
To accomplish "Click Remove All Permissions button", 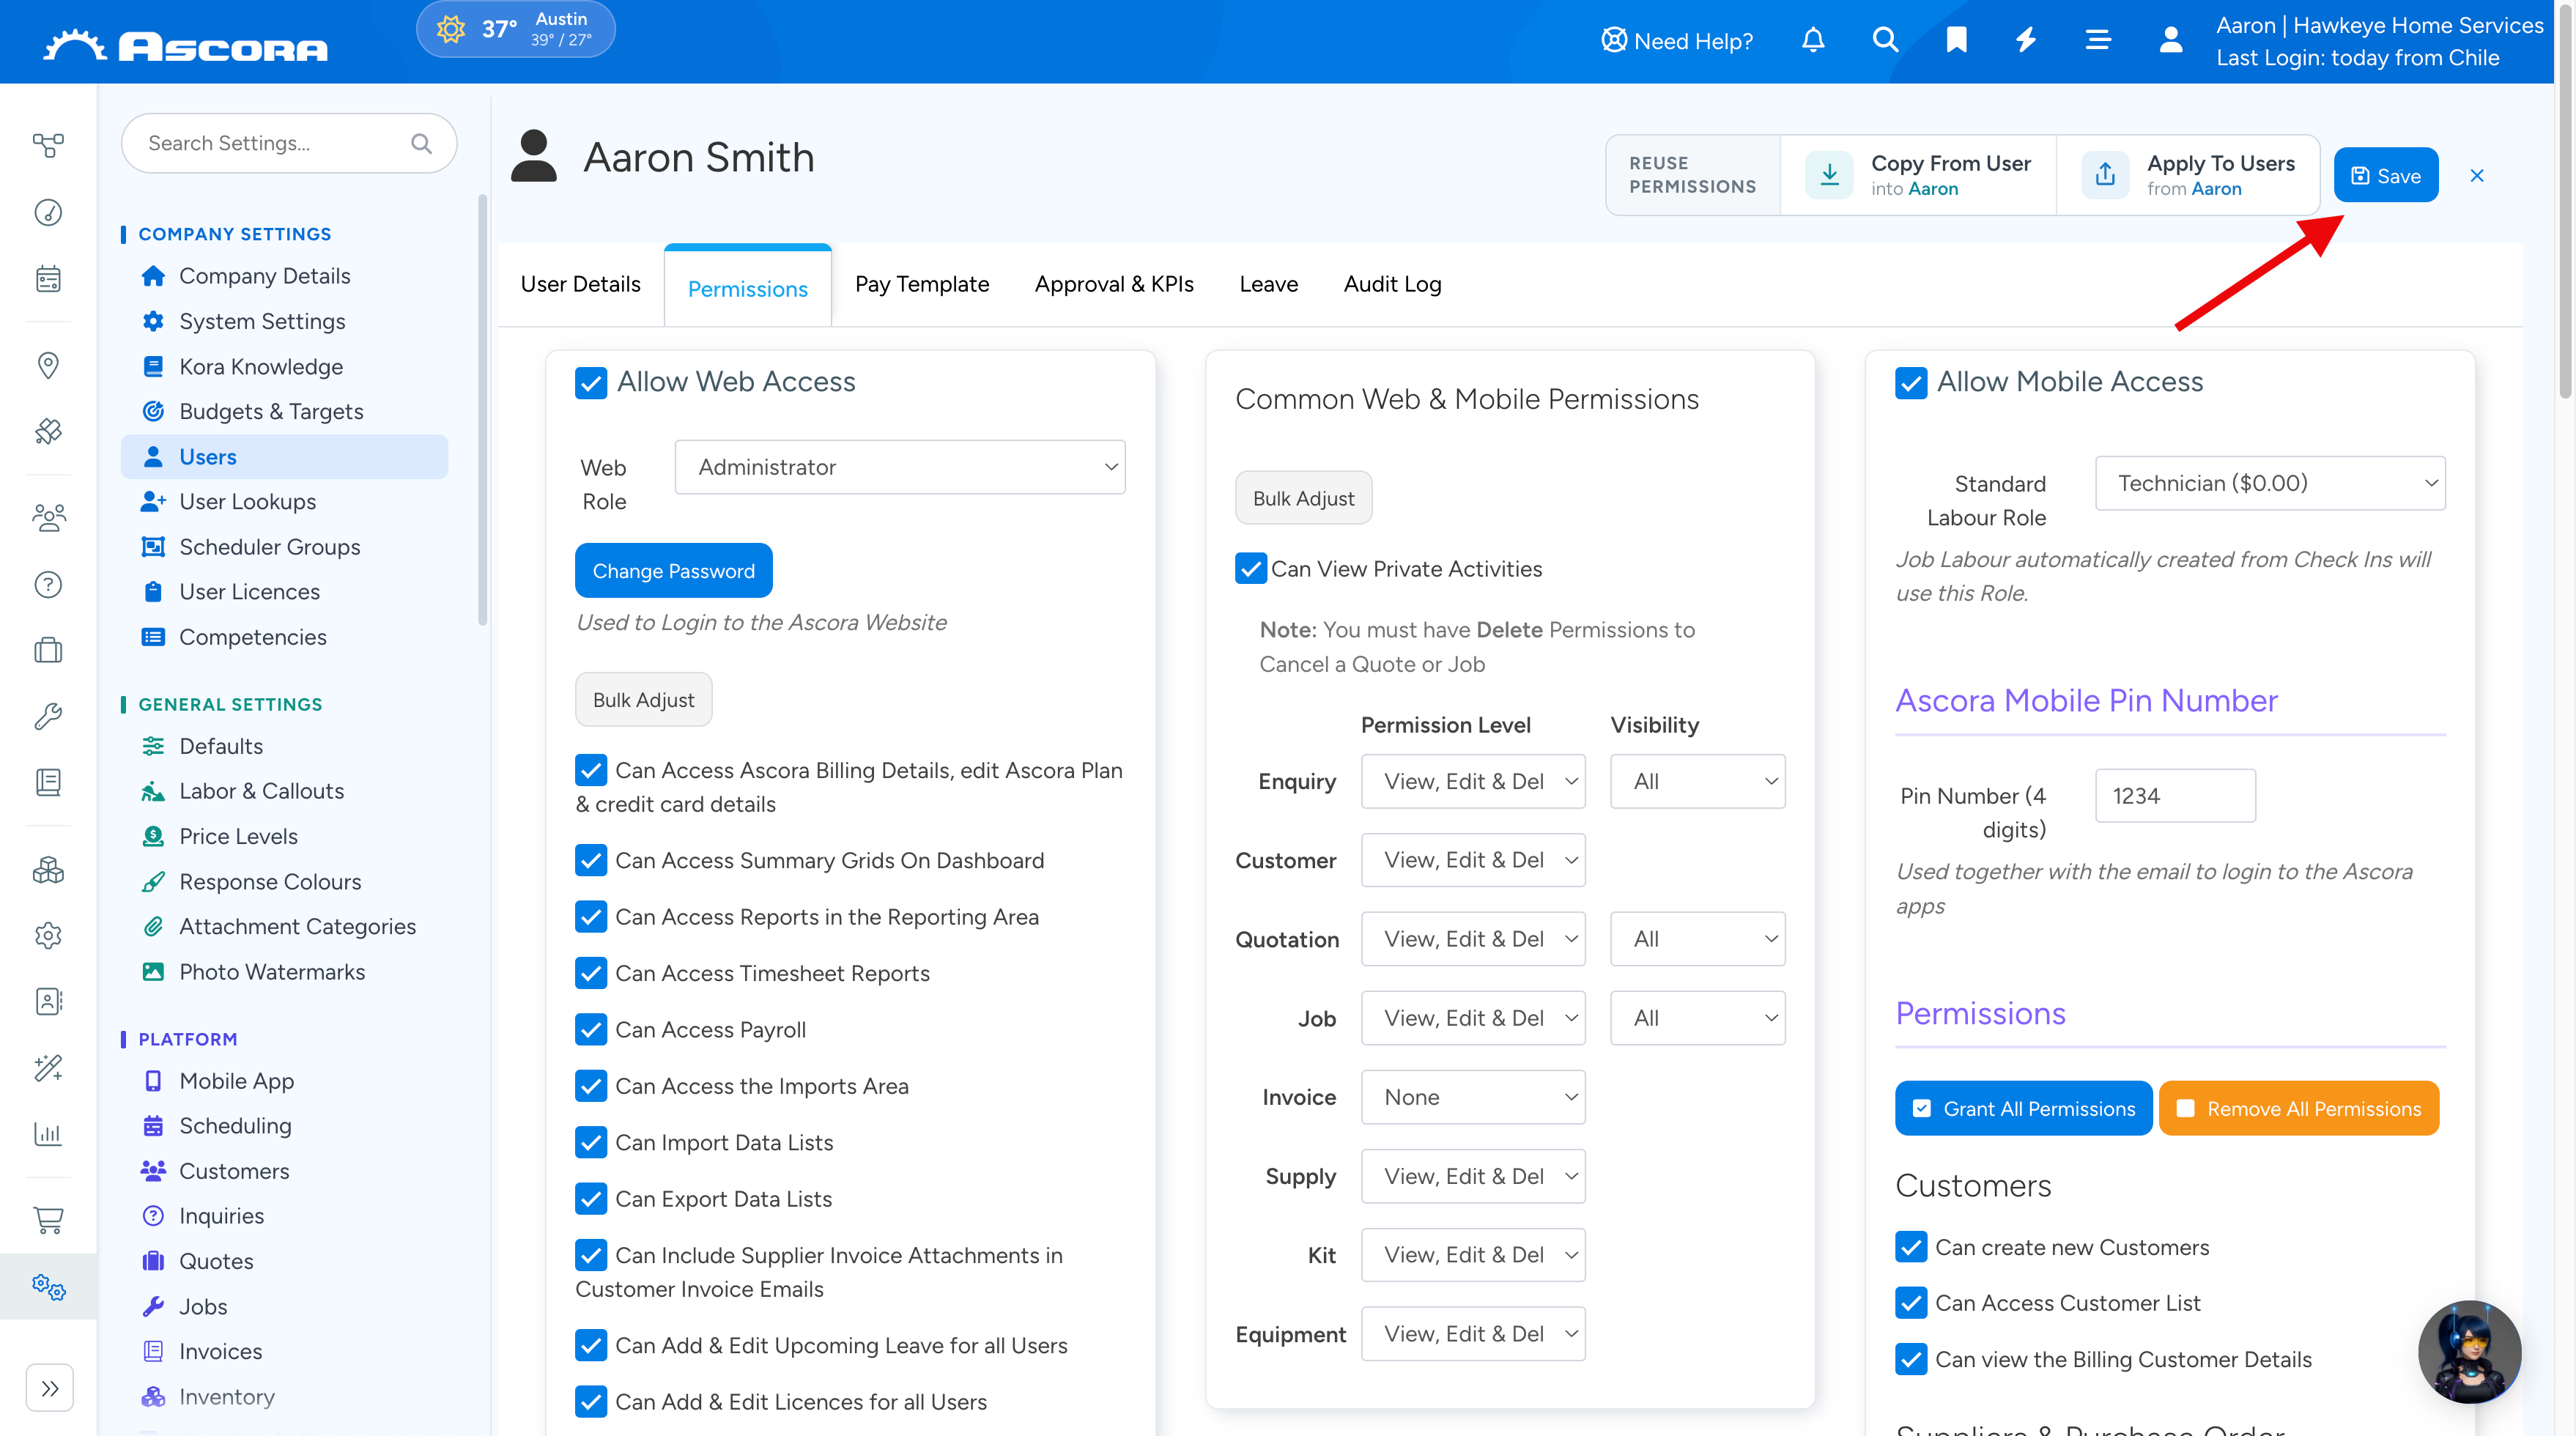I will pyautogui.click(x=2299, y=1108).
